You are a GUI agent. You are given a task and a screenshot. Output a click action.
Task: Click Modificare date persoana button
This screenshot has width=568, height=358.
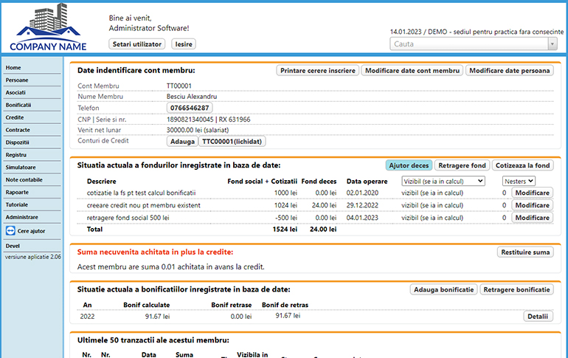tap(510, 71)
